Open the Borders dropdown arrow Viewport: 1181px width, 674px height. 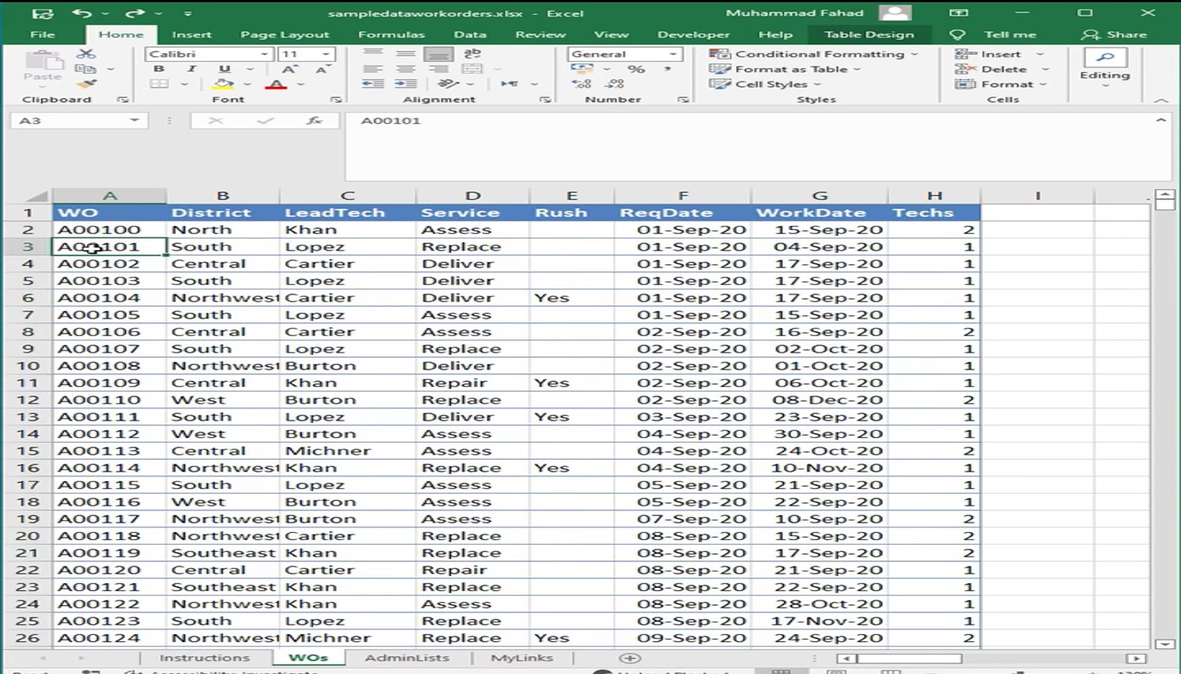(184, 84)
